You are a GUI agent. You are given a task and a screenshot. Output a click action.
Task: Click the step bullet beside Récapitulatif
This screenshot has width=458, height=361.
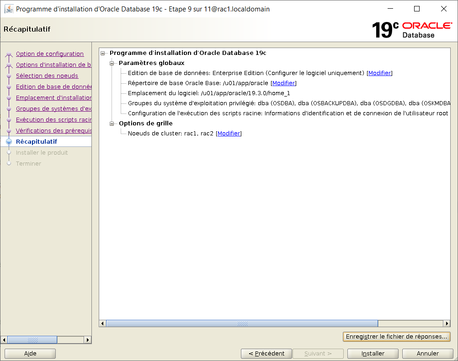point(9,142)
